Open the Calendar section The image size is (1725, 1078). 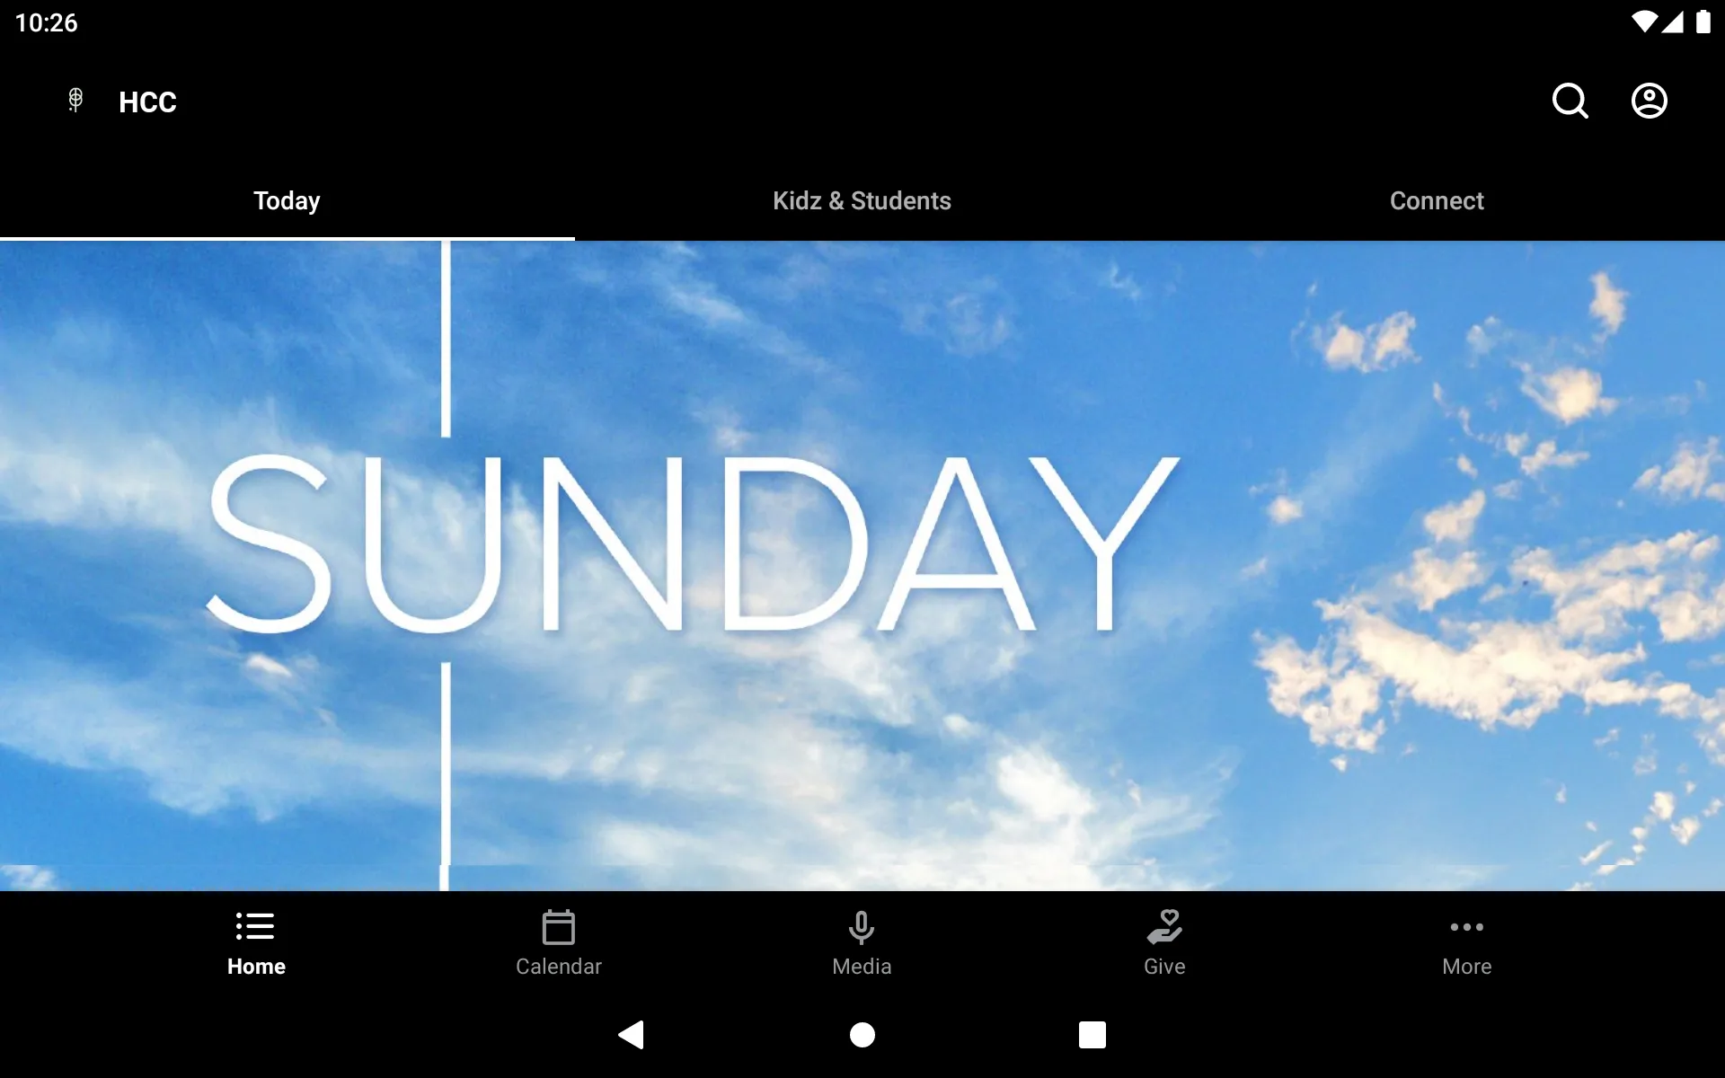click(559, 941)
